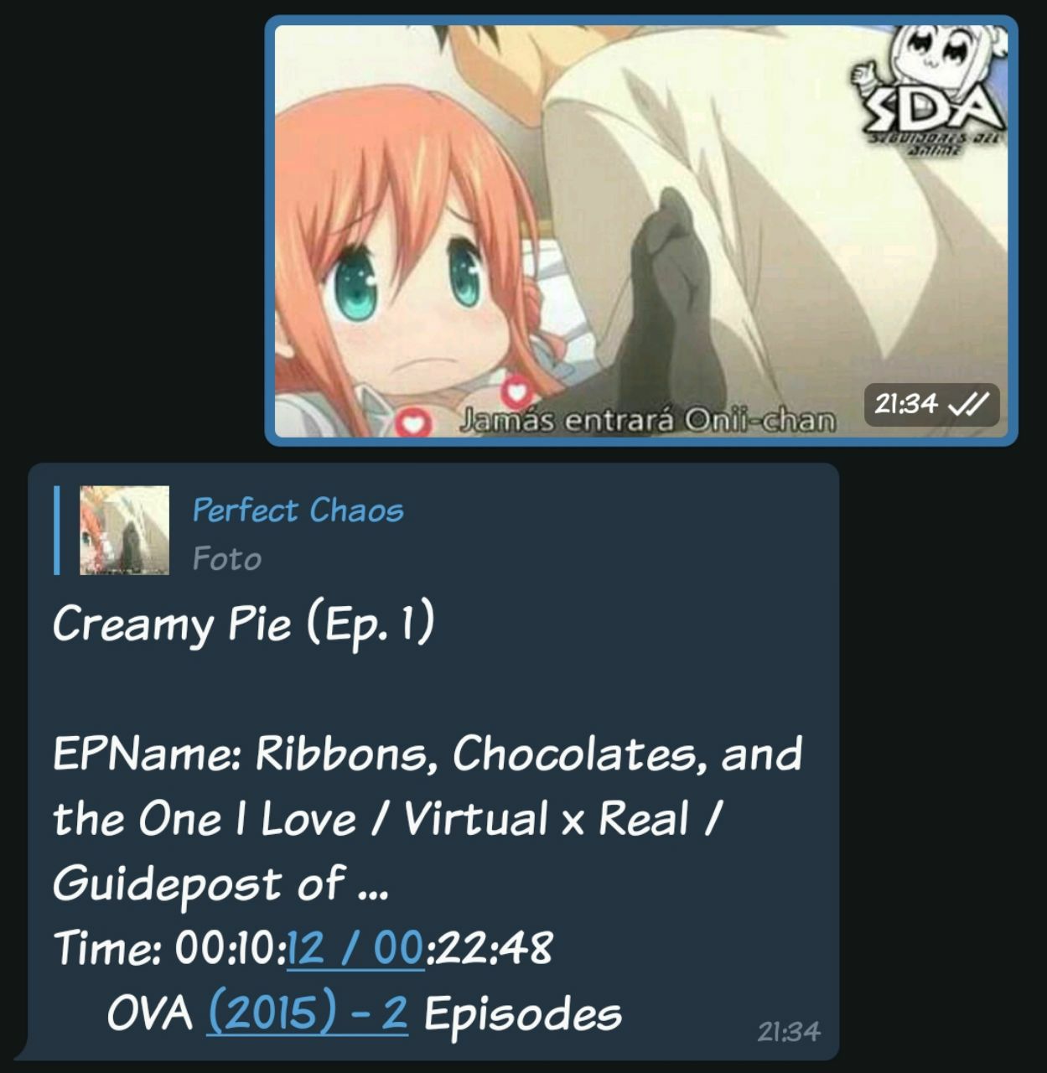This screenshot has height=1073, width=1047.
Task: Click the blue reply quote bar
Action: (x=57, y=530)
